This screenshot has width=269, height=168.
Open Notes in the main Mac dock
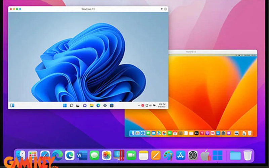tap(144, 155)
